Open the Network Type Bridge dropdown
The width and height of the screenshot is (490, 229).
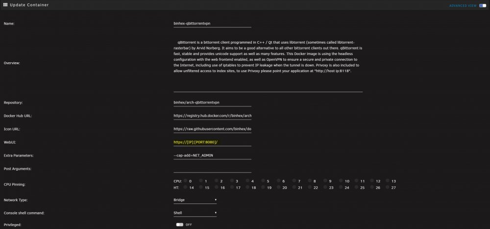point(195,200)
